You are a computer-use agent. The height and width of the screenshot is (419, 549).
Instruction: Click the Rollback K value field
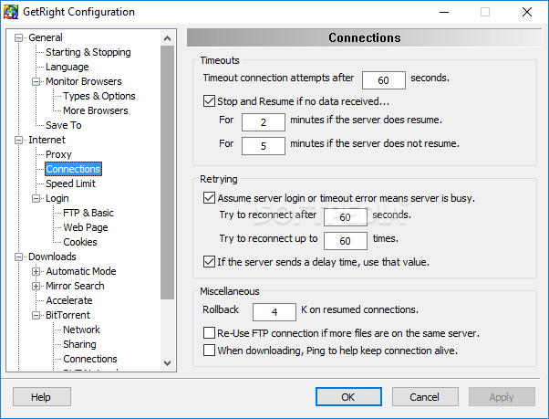[274, 312]
